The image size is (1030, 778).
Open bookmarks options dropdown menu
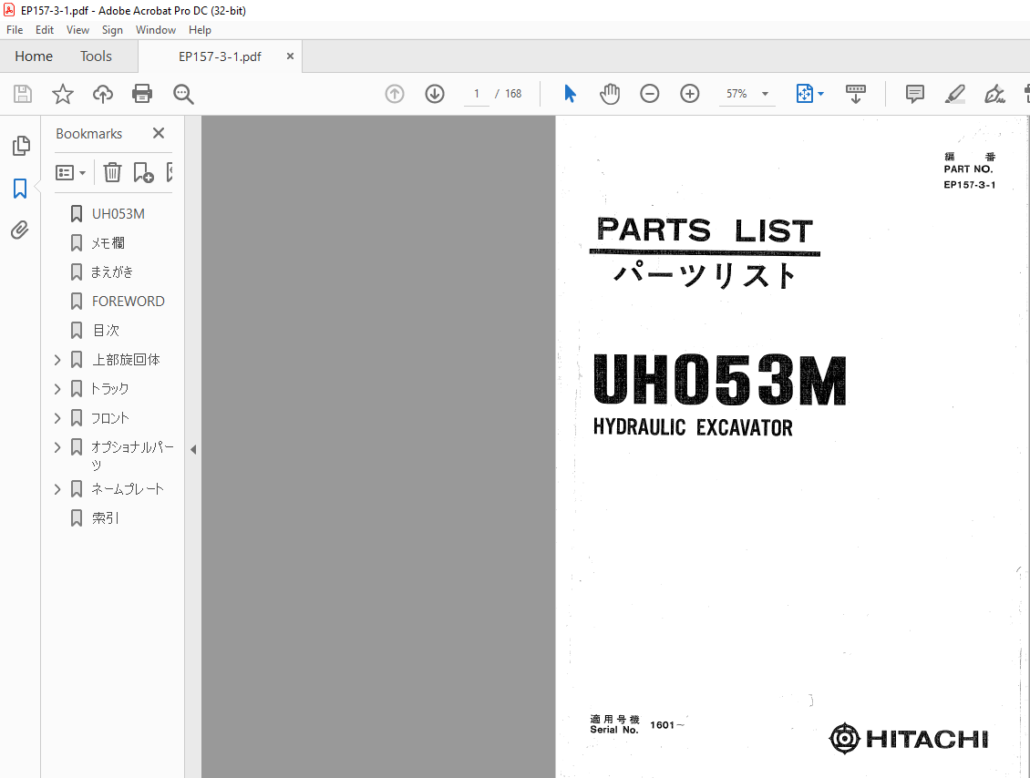pyautogui.click(x=70, y=173)
